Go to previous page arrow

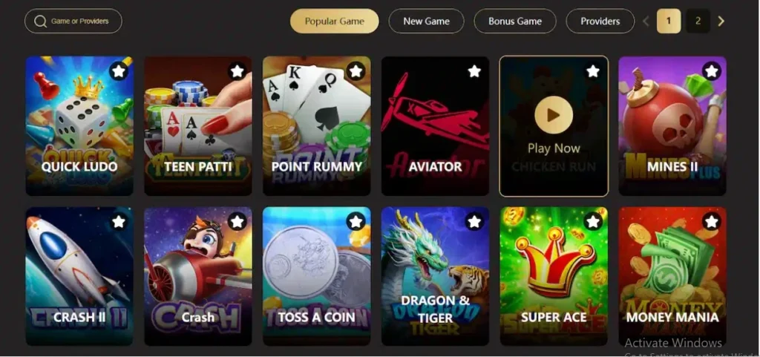click(x=646, y=22)
